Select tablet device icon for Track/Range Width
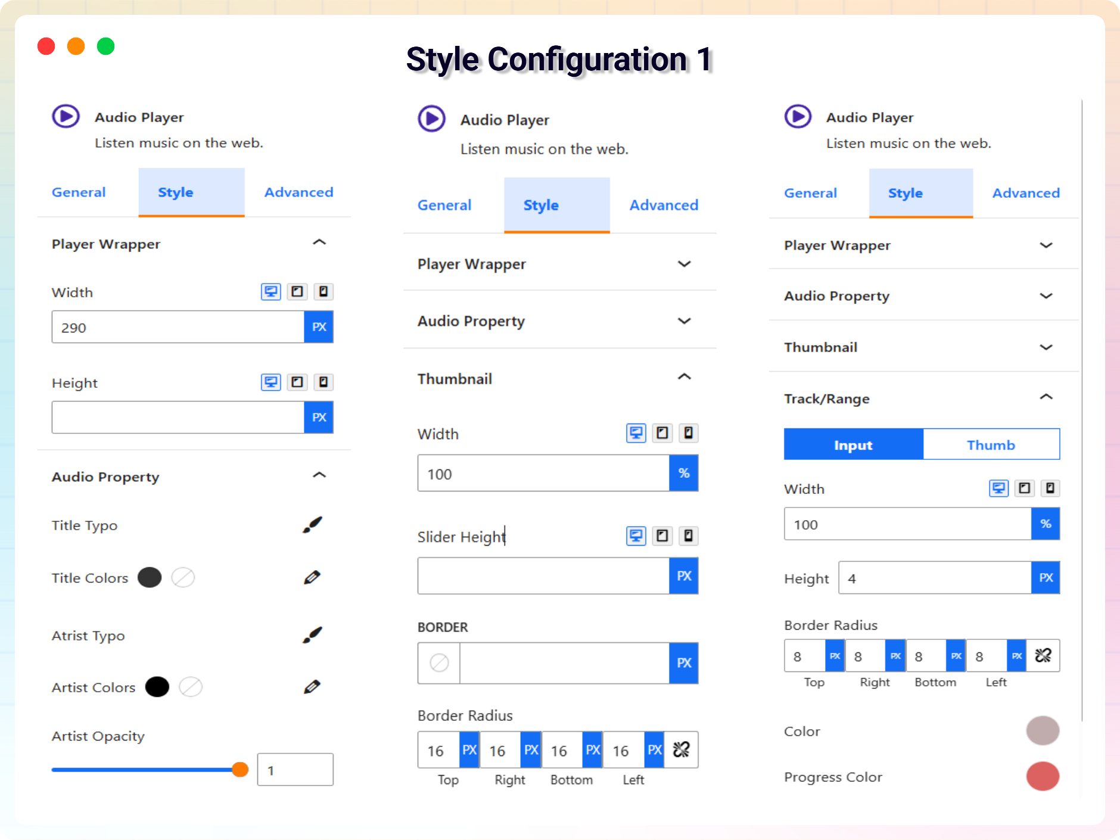This screenshot has width=1120, height=840. [1025, 489]
